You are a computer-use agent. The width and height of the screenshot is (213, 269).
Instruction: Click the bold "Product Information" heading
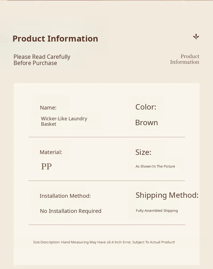[55, 39]
